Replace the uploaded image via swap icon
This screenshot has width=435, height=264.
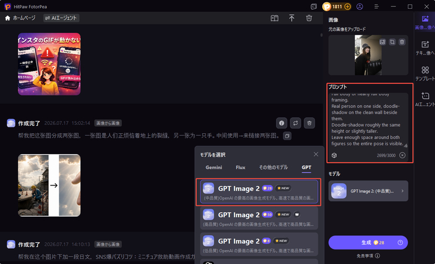point(383,42)
